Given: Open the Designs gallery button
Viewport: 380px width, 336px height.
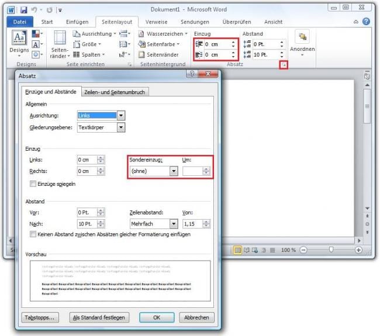Looking at the screenshot, I should pyautogui.click(x=19, y=44).
